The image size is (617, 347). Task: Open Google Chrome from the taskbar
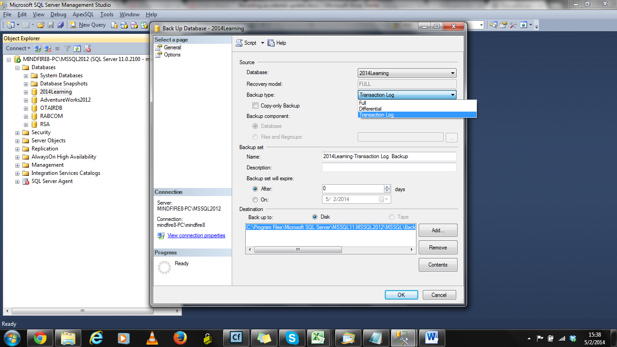40,338
